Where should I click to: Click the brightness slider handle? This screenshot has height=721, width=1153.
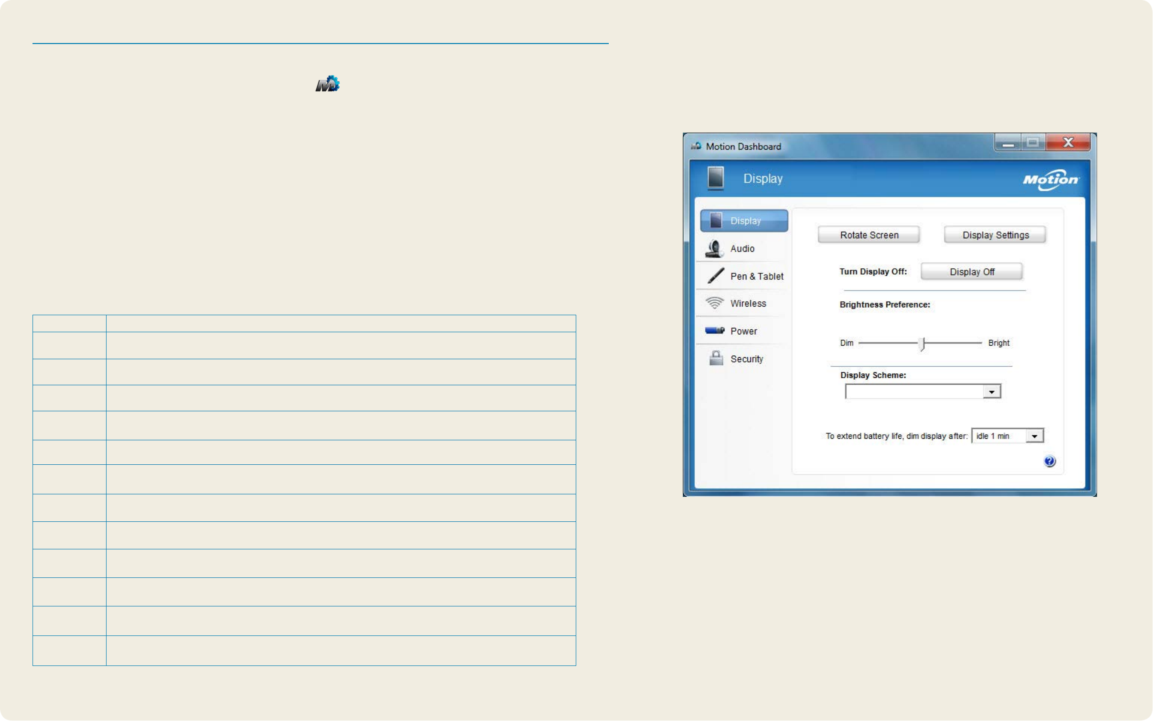[923, 344]
